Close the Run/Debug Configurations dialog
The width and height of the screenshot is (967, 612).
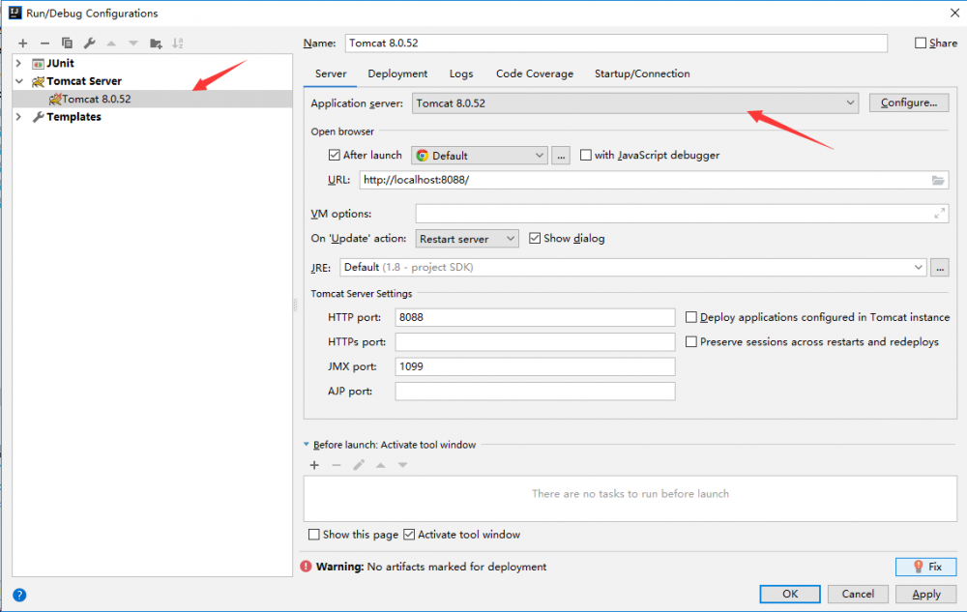(954, 13)
